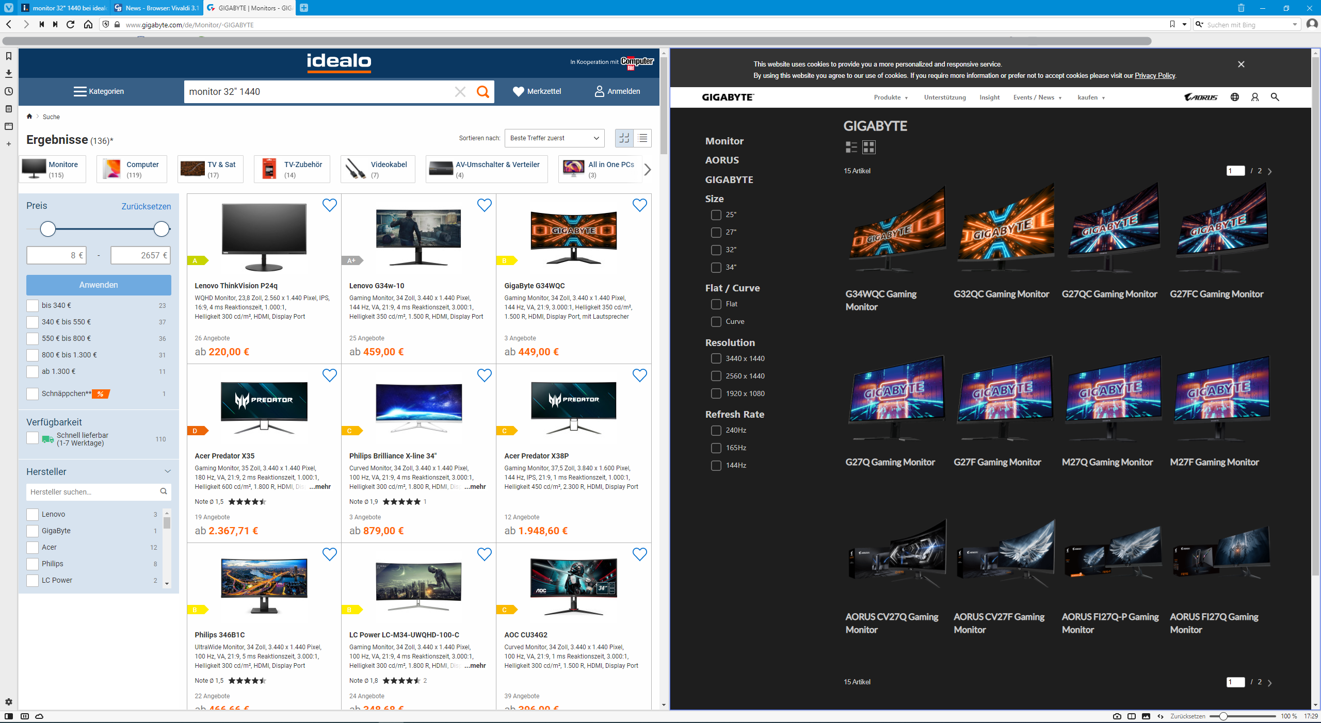This screenshot has width=1321, height=723.
Task: Add GigaByte G34WQC to wishlist heart
Action: point(639,205)
